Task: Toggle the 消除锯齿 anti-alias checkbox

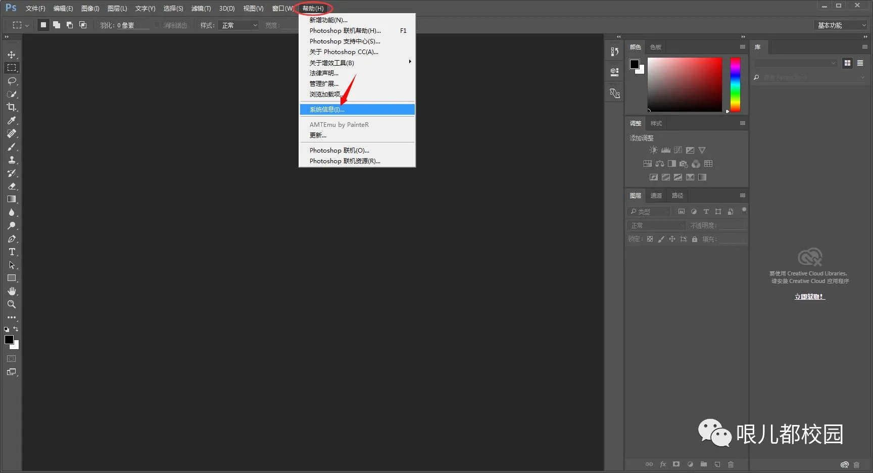Action: point(157,25)
